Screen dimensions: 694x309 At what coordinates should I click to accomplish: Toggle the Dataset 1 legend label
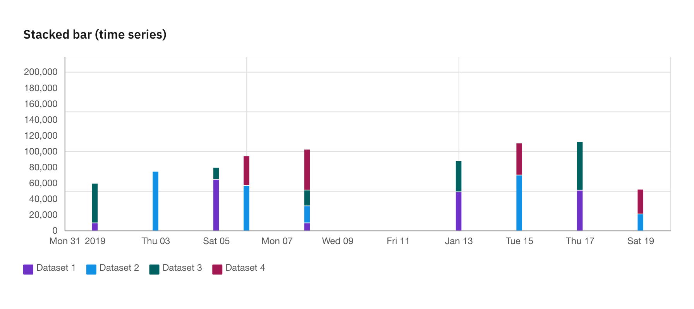56,268
